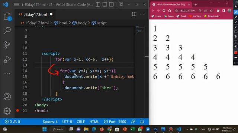238x133 pixels.
Task: Select the pen tool in annotation toolbar
Action: (235, 12)
